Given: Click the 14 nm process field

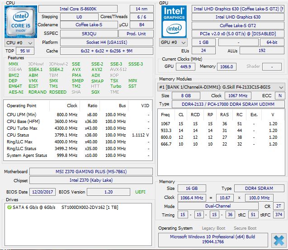Looking at the screenshot, I should 142,9.
